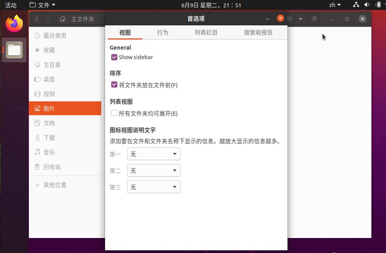Open the volume icon in system tray
386x253 pixels.
[x=367, y=5]
